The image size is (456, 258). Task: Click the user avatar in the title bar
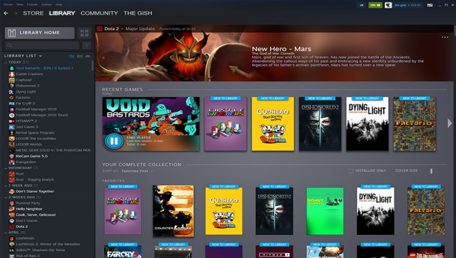coord(388,5)
